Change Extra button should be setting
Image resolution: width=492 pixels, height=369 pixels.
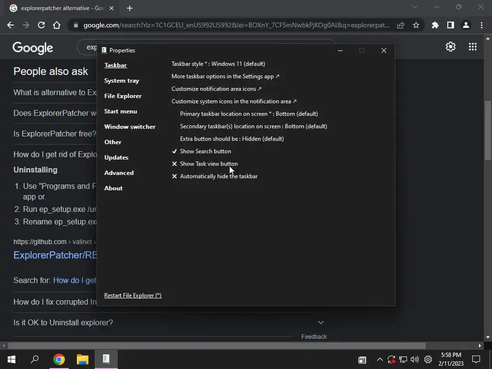click(x=232, y=139)
